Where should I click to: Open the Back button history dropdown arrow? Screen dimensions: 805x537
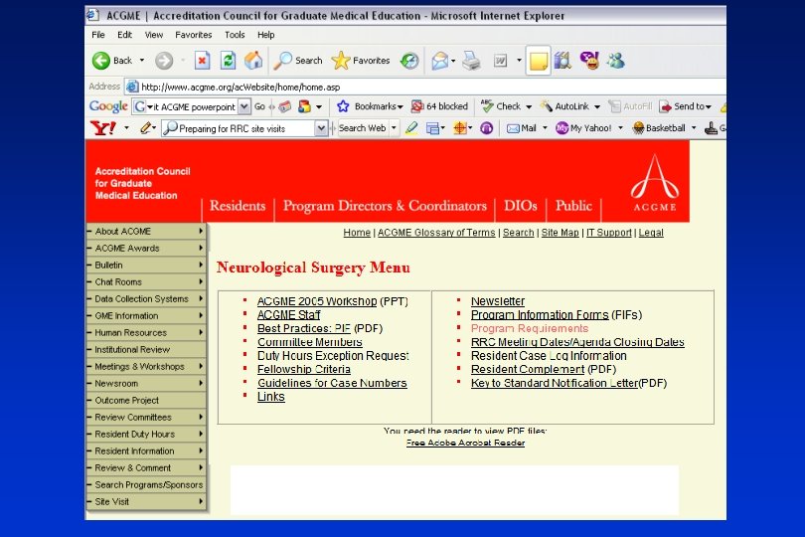142,61
